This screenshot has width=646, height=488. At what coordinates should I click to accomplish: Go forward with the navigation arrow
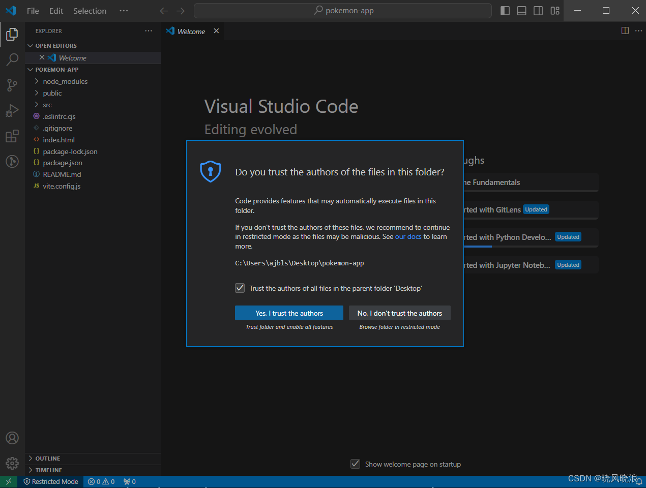(181, 11)
